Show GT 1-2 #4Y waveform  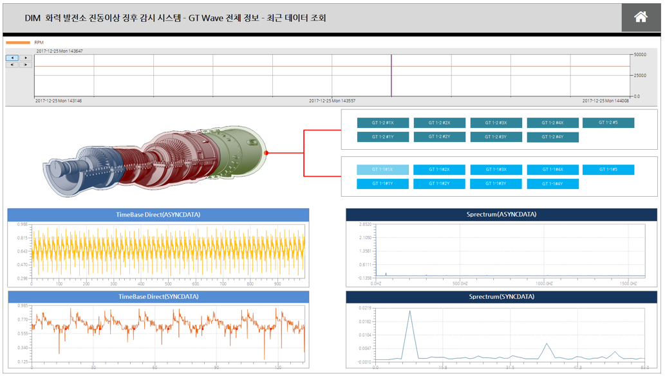tap(552, 137)
